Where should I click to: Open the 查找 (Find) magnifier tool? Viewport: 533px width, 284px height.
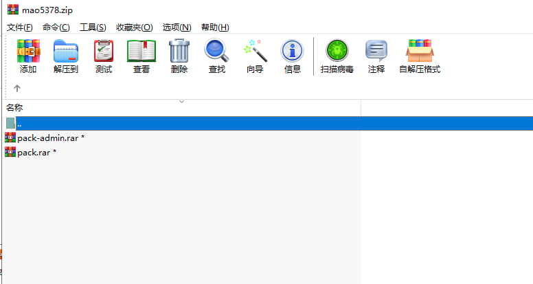217,51
